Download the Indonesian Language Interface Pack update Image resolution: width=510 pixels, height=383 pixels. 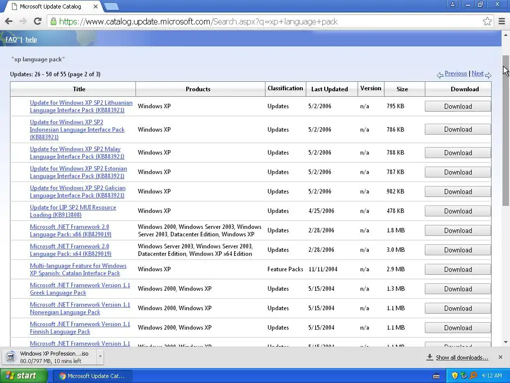458,129
